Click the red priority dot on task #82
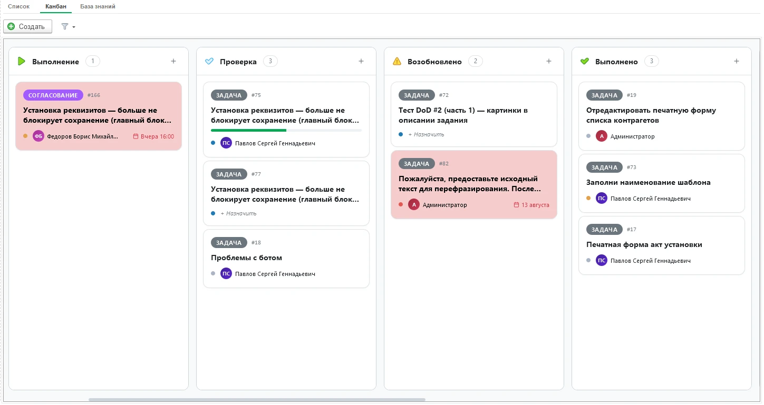The height and width of the screenshot is (405, 764). pyautogui.click(x=401, y=204)
